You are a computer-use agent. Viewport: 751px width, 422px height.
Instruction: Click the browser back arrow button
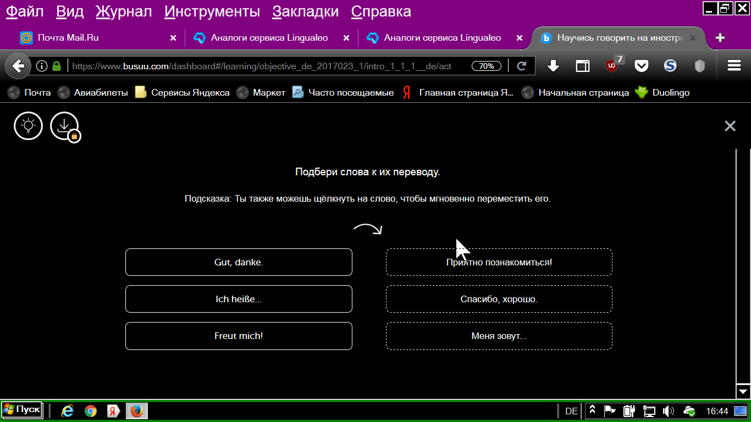(x=18, y=66)
